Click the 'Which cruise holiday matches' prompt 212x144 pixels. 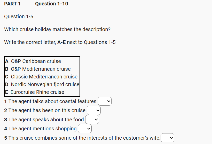pyautogui.click(x=57, y=29)
